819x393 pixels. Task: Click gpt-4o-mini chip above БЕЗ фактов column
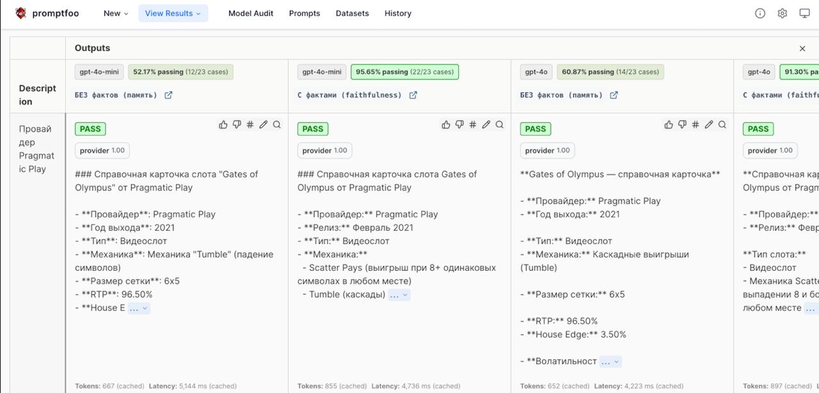(100, 72)
